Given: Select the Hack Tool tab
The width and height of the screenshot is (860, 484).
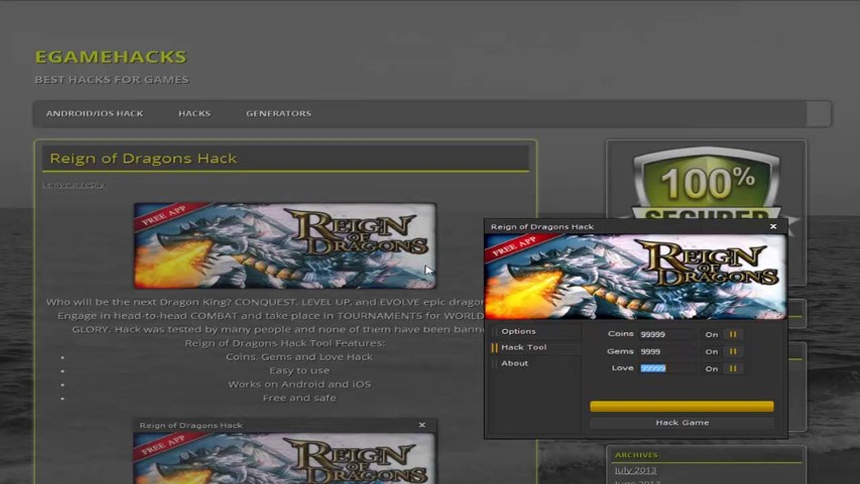Looking at the screenshot, I should 524,348.
